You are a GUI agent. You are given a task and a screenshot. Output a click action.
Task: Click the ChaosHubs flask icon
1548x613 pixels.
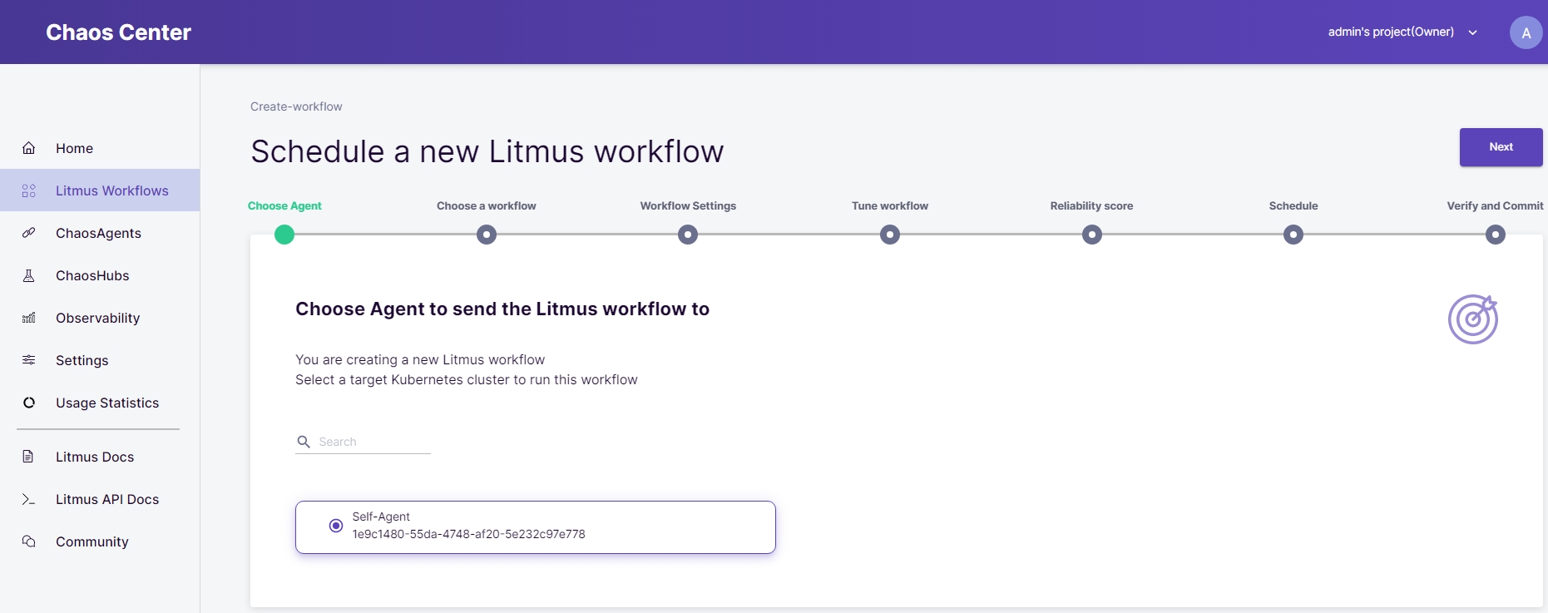pyautogui.click(x=29, y=275)
